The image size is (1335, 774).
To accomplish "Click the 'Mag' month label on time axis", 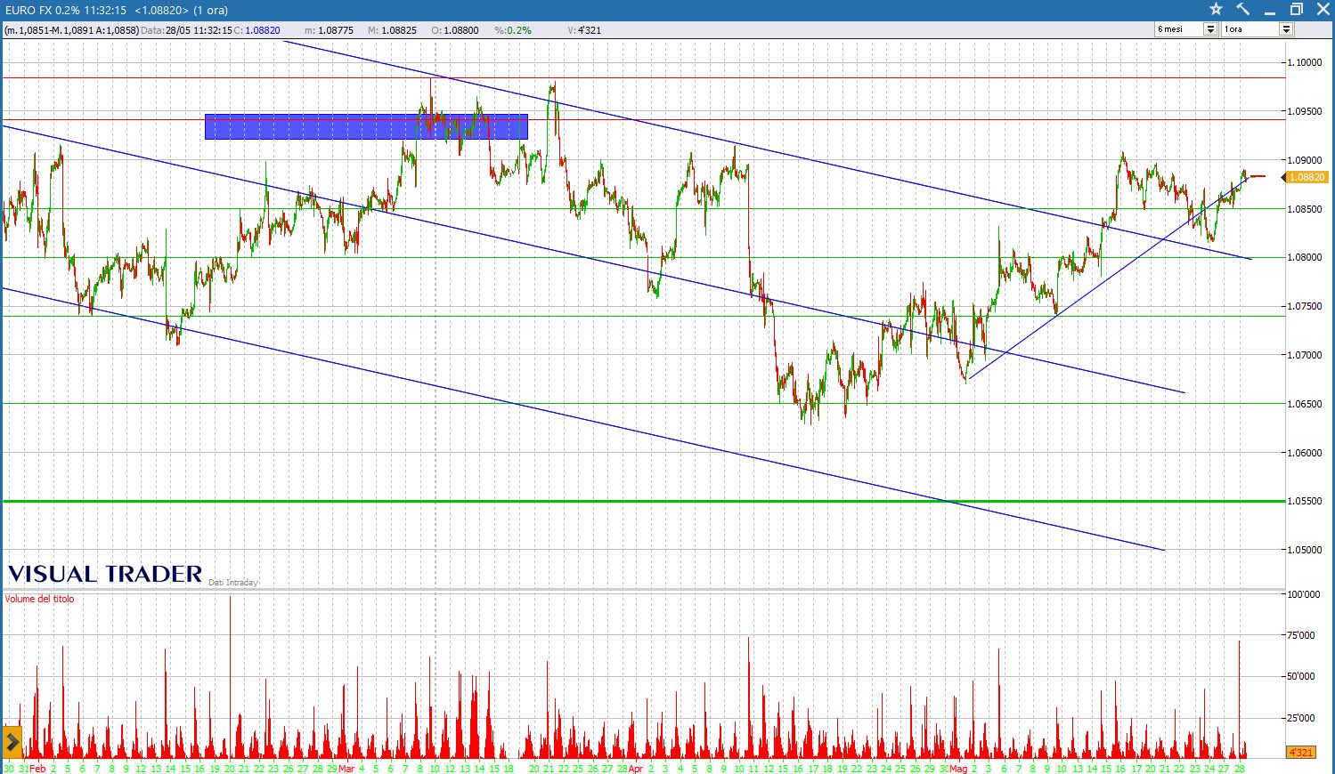I will click(x=957, y=768).
